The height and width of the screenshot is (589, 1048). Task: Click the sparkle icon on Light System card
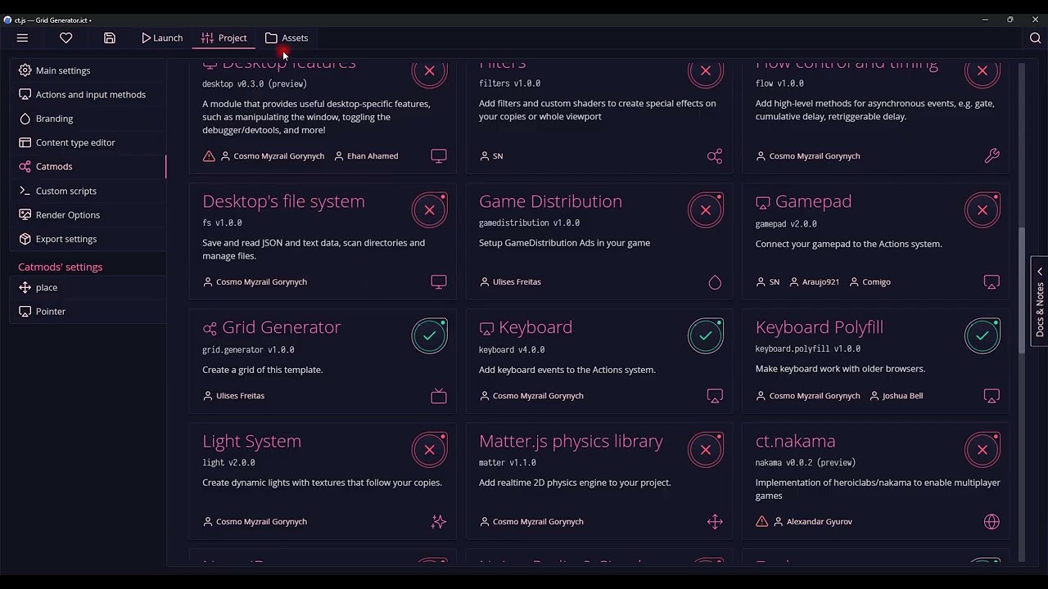click(x=439, y=521)
